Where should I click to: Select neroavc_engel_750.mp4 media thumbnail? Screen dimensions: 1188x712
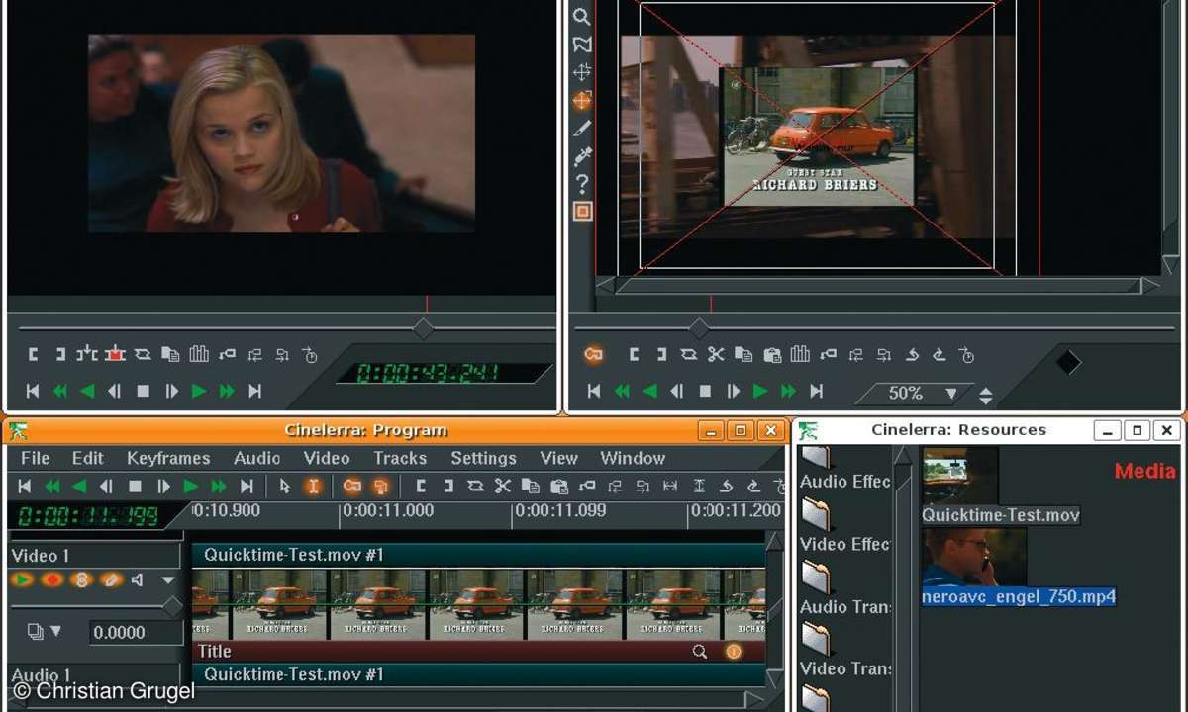(974, 558)
